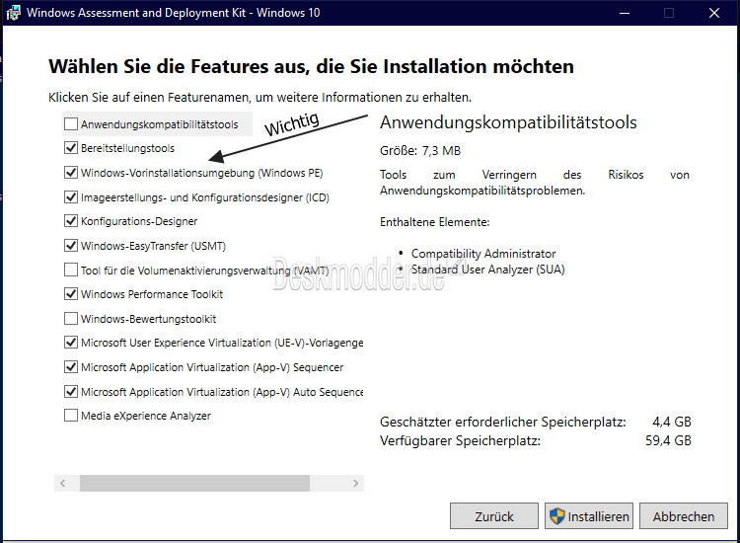The image size is (740, 543).
Task: Uncheck App-V Sequencer checkbox
Action: coord(71,367)
